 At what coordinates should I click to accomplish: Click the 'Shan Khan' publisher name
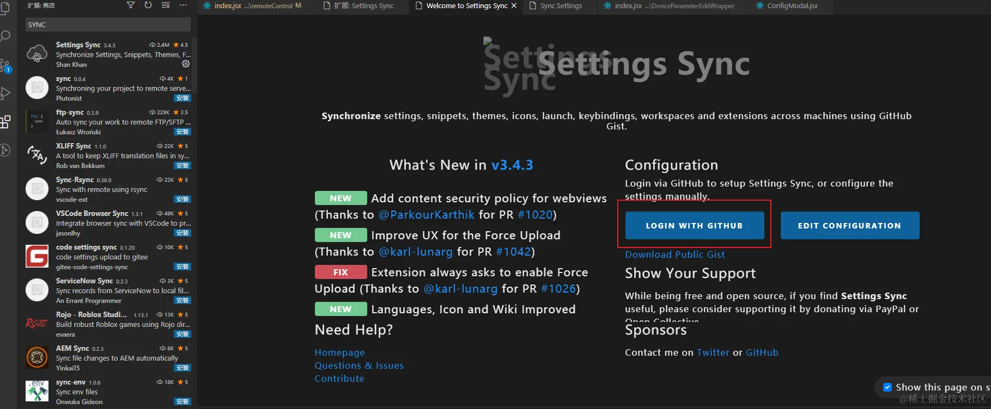(x=71, y=65)
